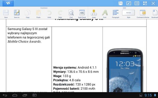Click the Samsung Galaxy S III phone image
This screenshot has width=158, height=98.
[x=125, y=70]
